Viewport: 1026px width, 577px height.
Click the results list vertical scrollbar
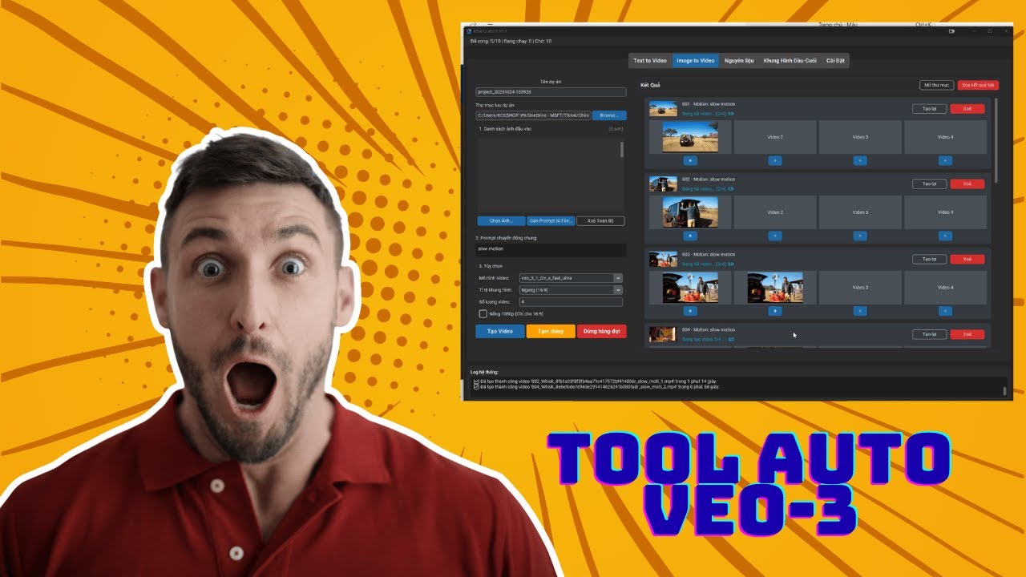996,140
